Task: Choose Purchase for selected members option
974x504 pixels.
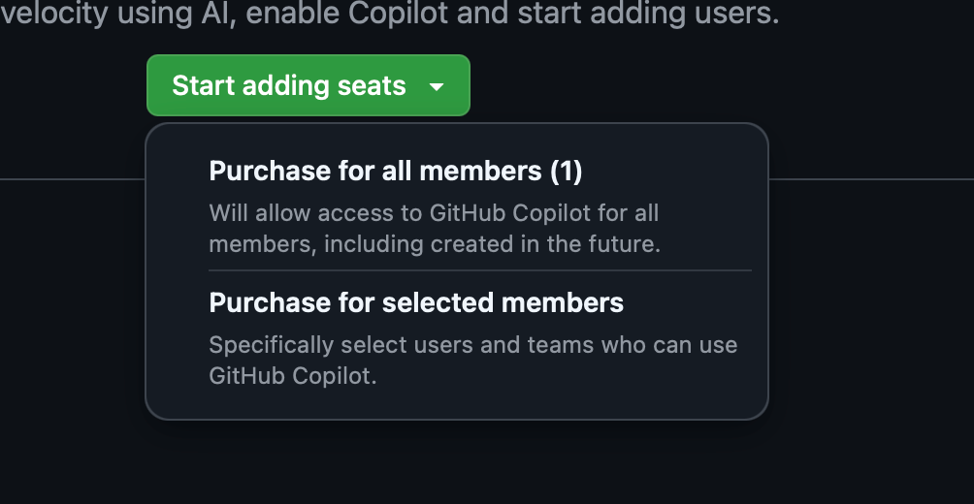Action: 416,303
